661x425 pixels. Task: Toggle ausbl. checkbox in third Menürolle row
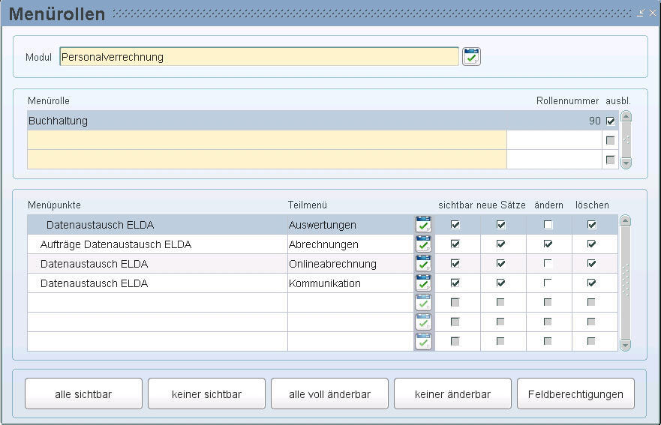coord(610,160)
